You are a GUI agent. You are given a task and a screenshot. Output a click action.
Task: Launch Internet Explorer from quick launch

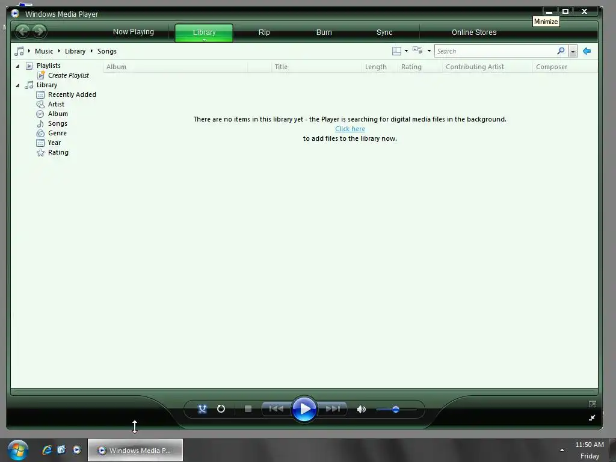pos(47,450)
